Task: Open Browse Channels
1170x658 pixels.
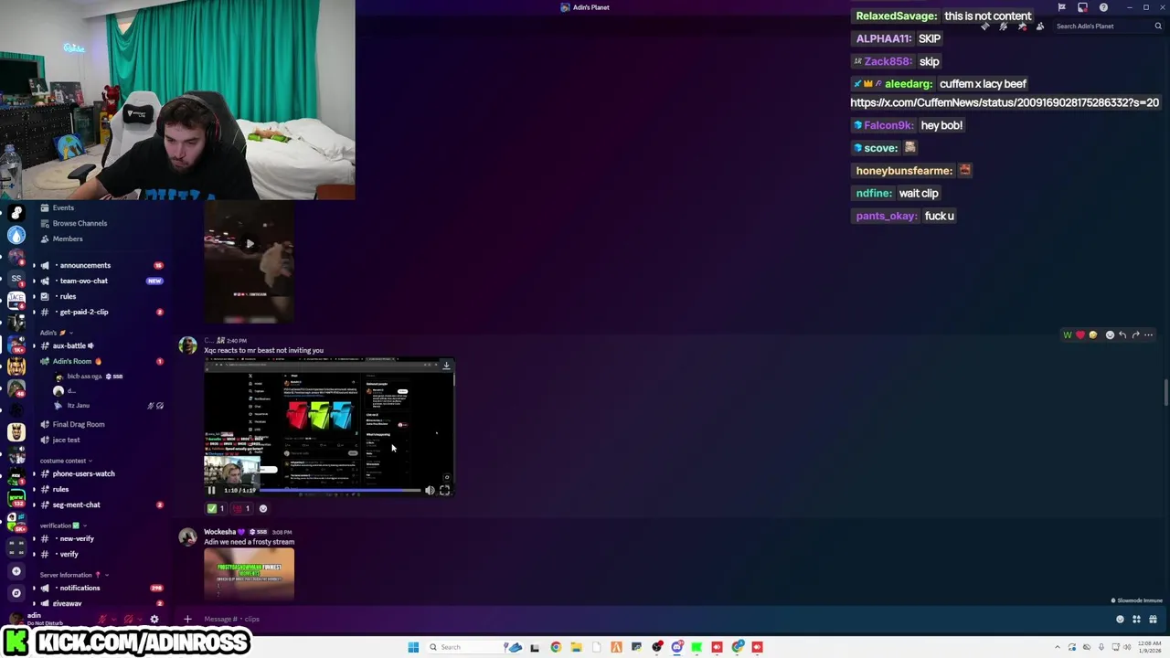Action: click(80, 223)
